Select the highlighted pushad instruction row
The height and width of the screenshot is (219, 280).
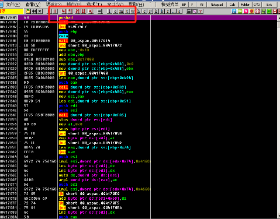139,17
